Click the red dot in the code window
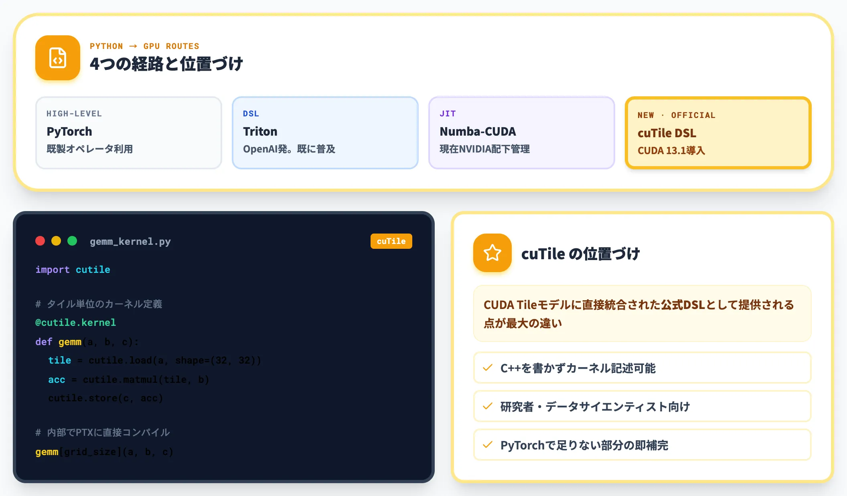The image size is (847, 496). (x=40, y=241)
